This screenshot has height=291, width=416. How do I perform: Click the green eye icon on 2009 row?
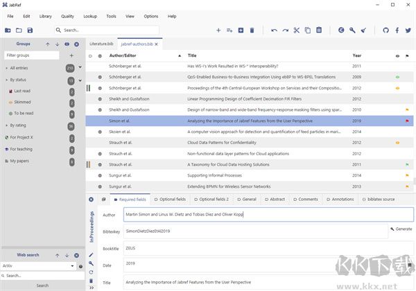[x=397, y=77]
